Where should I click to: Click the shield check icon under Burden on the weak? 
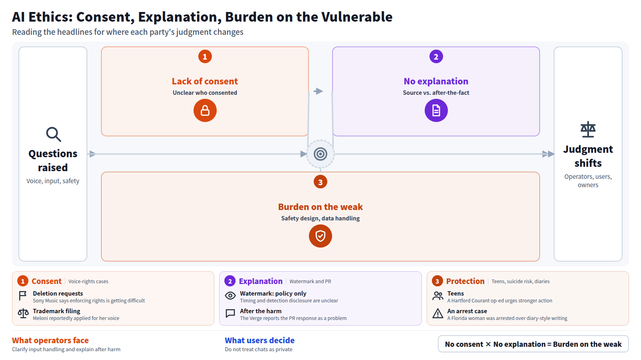[x=320, y=236]
